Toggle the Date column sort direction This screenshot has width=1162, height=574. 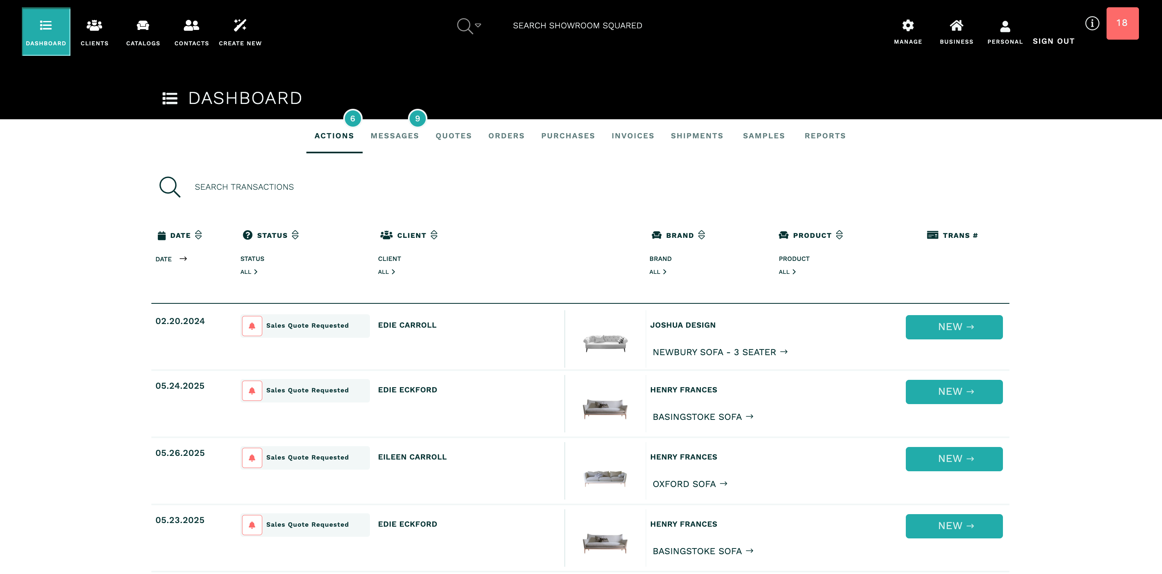point(198,235)
